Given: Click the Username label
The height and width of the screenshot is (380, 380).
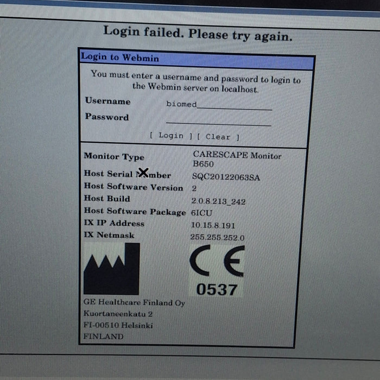Looking at the screenshot, I should pyautogui.click(x=107, y=101).
